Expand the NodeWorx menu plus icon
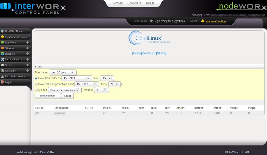The width and height of the screenshot is (267, 155). [28, 42]
